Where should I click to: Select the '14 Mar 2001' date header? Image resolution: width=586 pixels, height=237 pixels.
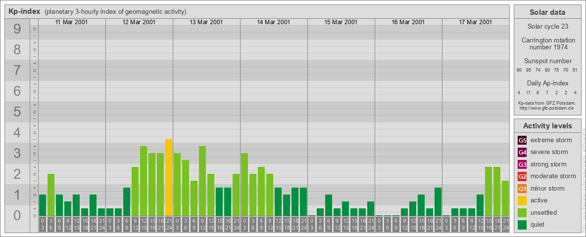pyautogui.click(x=274, y=22)
